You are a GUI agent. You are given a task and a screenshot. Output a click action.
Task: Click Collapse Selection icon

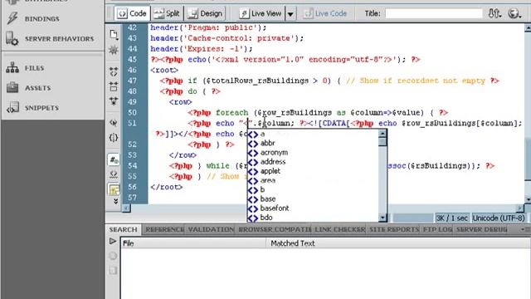click(x=114, y=86)
